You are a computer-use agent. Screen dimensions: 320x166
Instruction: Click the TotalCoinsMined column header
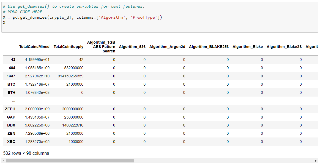tap(34, 47)
